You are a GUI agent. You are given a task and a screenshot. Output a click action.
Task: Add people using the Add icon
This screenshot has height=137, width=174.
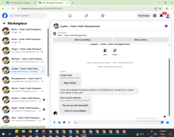[105, 50]
